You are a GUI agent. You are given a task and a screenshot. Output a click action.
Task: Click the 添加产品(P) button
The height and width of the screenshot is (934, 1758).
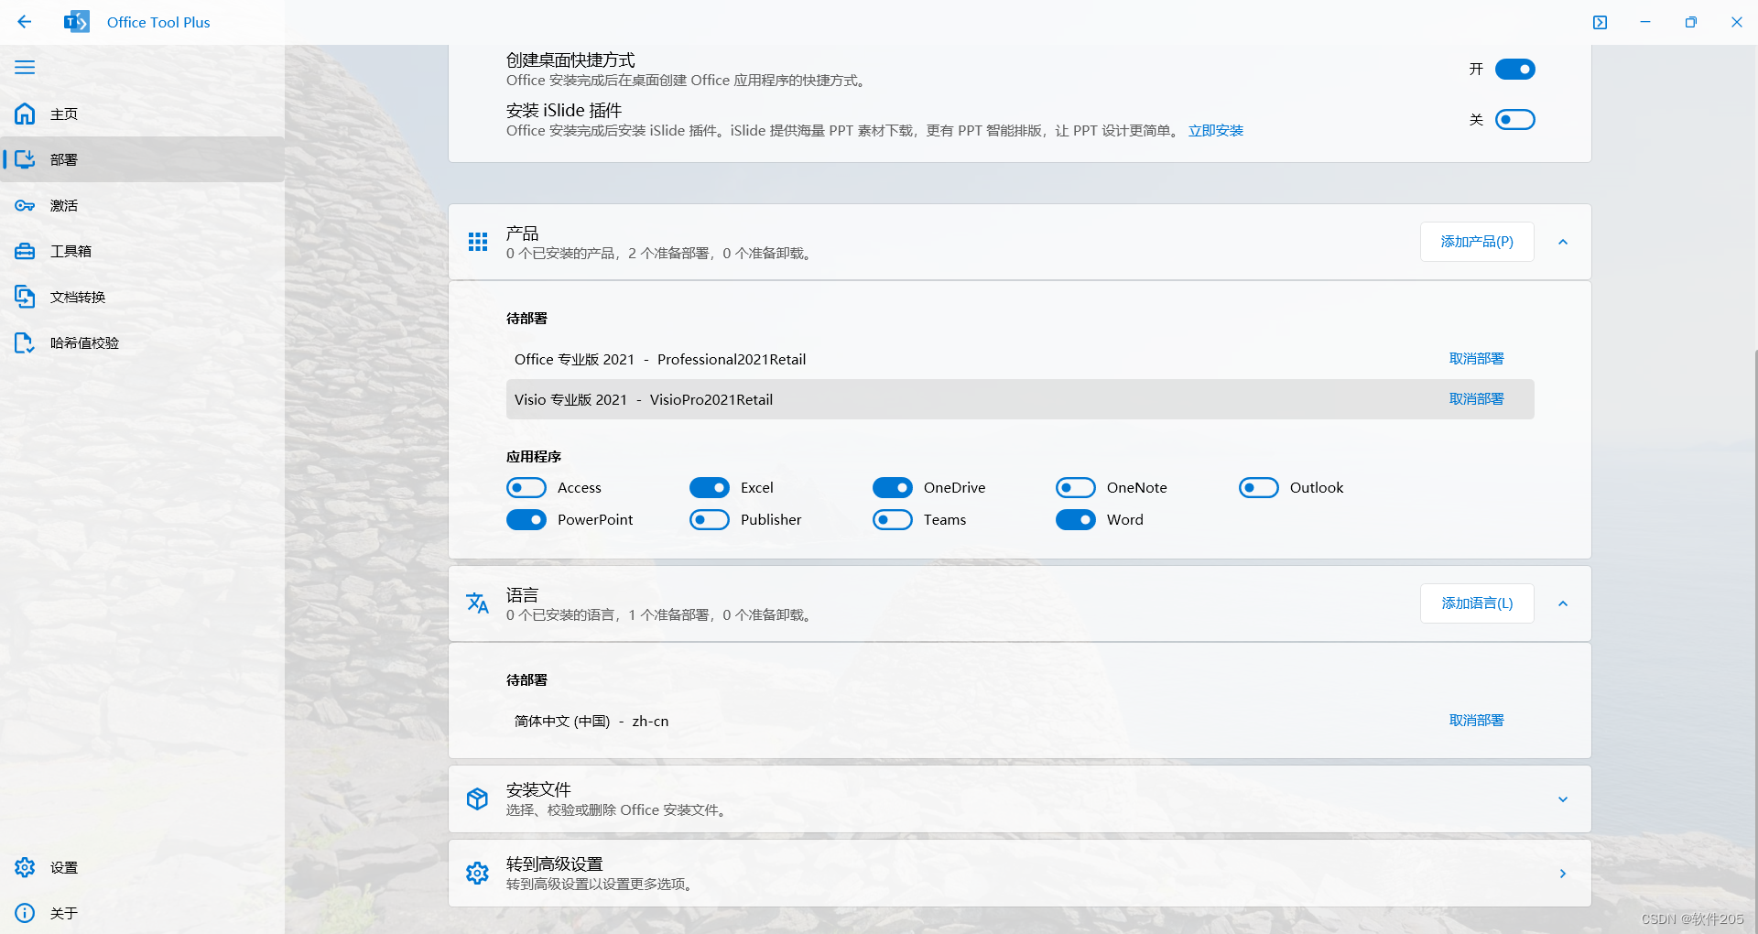pos(1477,242)
